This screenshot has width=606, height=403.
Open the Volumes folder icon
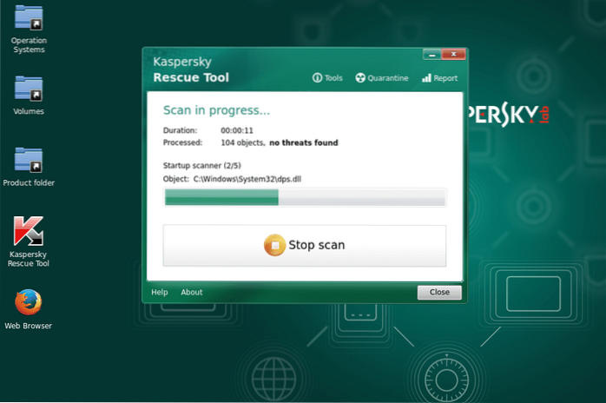point(29,90)
